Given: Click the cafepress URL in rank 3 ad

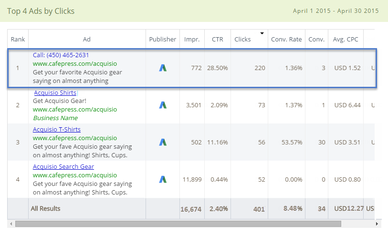Looking at the screenshot, I should point(75,138).
